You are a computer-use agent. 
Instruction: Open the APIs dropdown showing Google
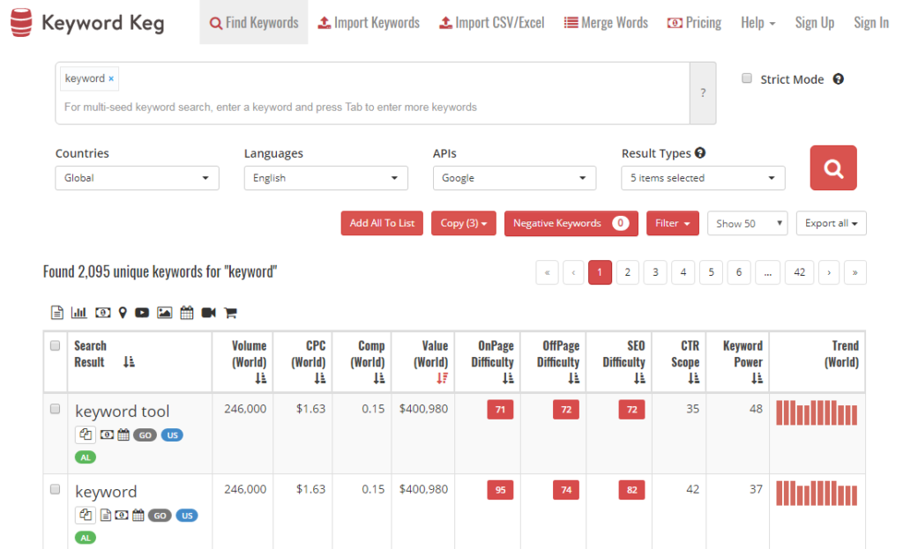(x=514, y=178)
